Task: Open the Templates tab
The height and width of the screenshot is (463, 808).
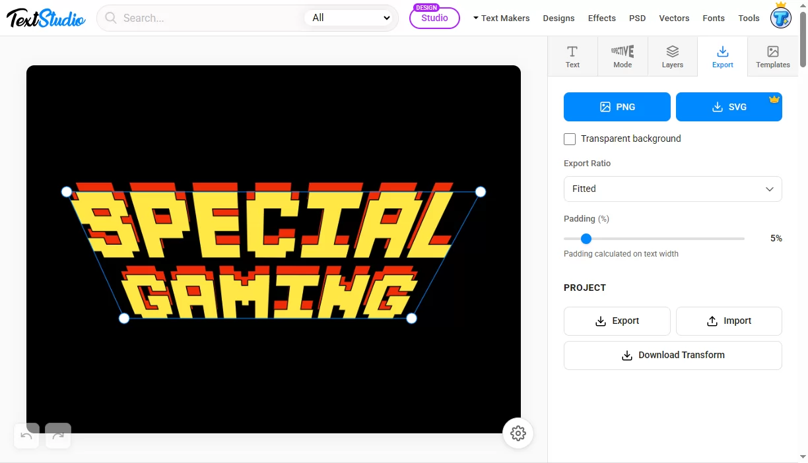Action: click(773, 57)
